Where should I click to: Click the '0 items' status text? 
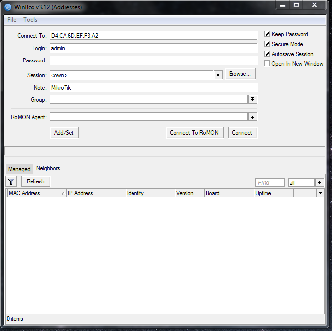(15, 319)
